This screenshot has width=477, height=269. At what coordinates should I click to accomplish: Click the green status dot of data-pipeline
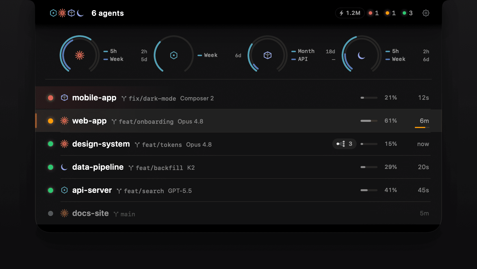click(51, 167)
